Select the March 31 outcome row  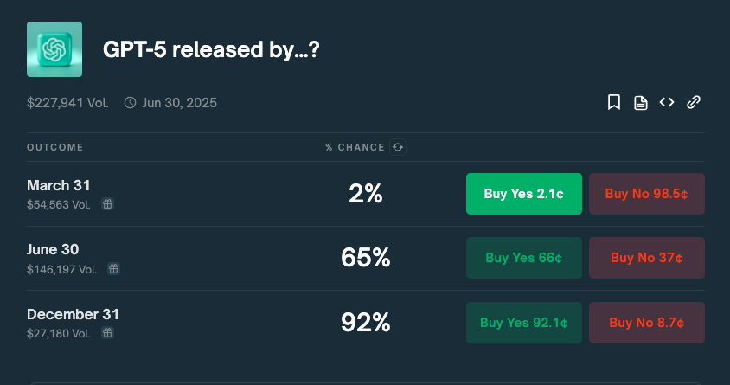[366, 194]
